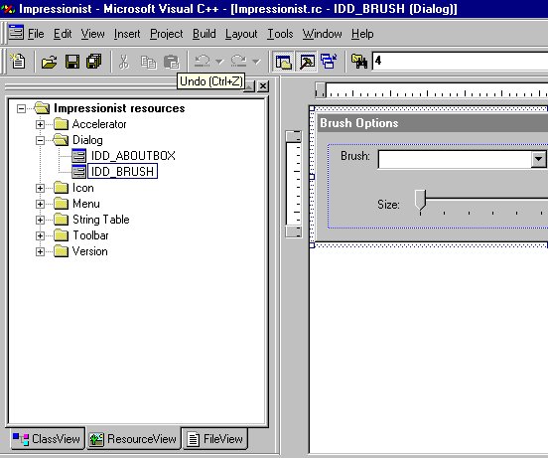Save the file with the floppy disk icon
The height and width of the screenshot is (458, 548).
pos(72,62)
